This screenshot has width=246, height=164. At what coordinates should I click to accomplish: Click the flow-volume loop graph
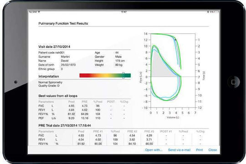click(x=173, y=71)
